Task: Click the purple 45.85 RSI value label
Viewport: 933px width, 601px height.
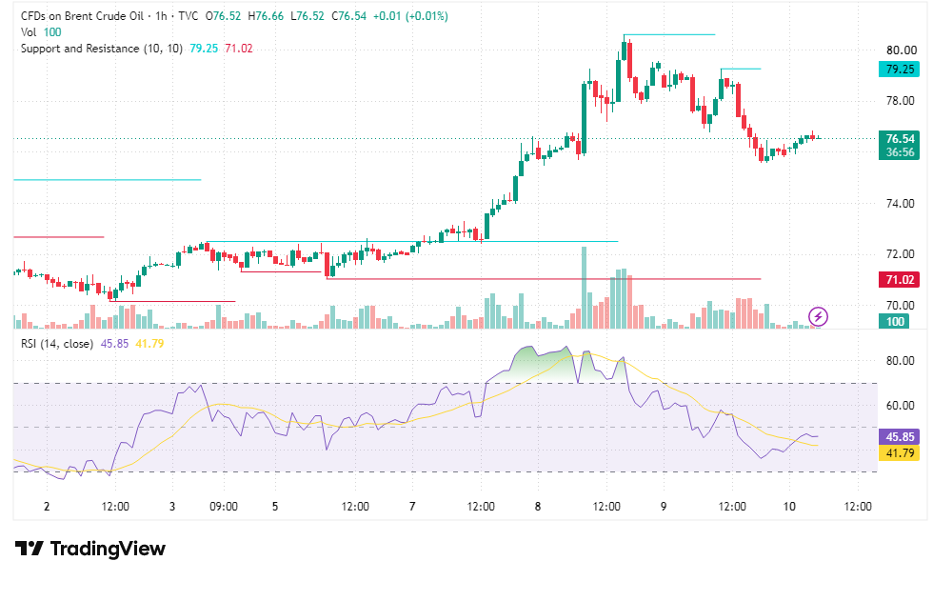Action: pos(899,437)
